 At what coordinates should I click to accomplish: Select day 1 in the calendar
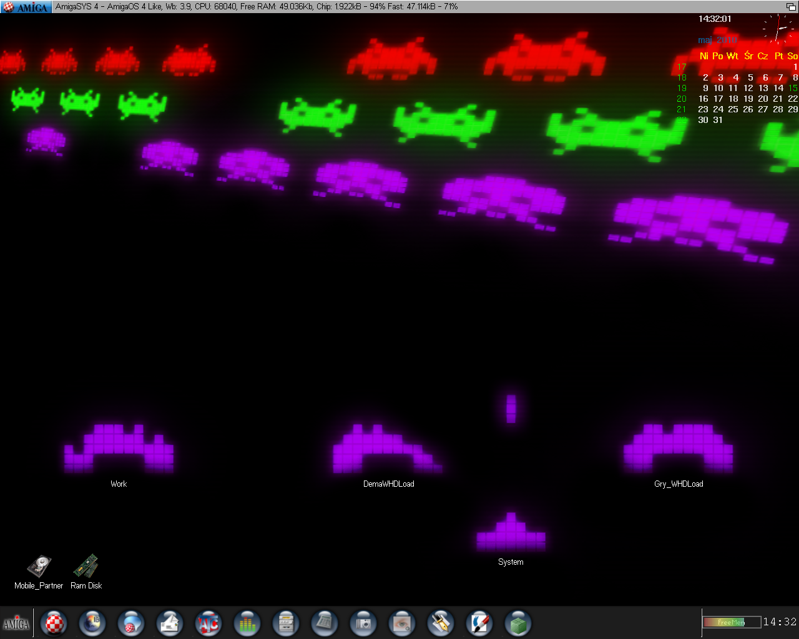795,67
